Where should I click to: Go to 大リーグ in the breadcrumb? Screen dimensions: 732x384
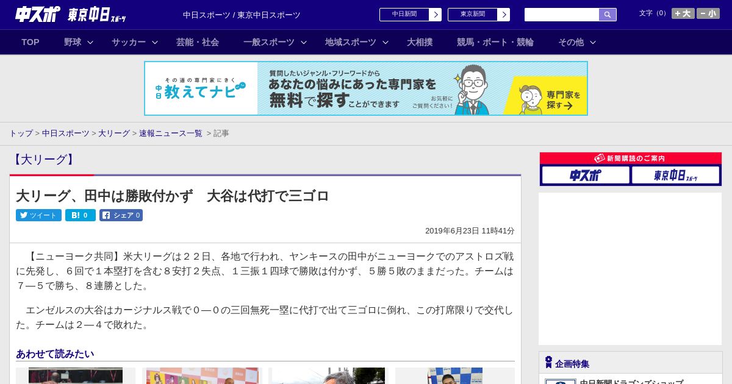[x=114, y=133]
